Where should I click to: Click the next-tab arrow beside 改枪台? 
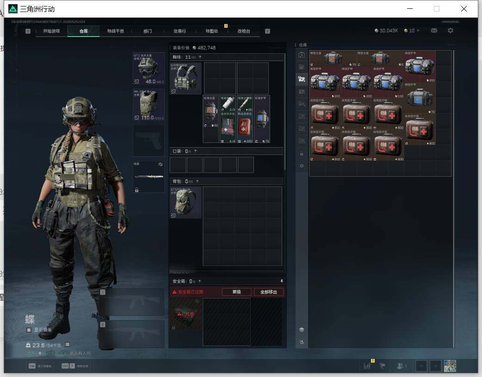267,31
